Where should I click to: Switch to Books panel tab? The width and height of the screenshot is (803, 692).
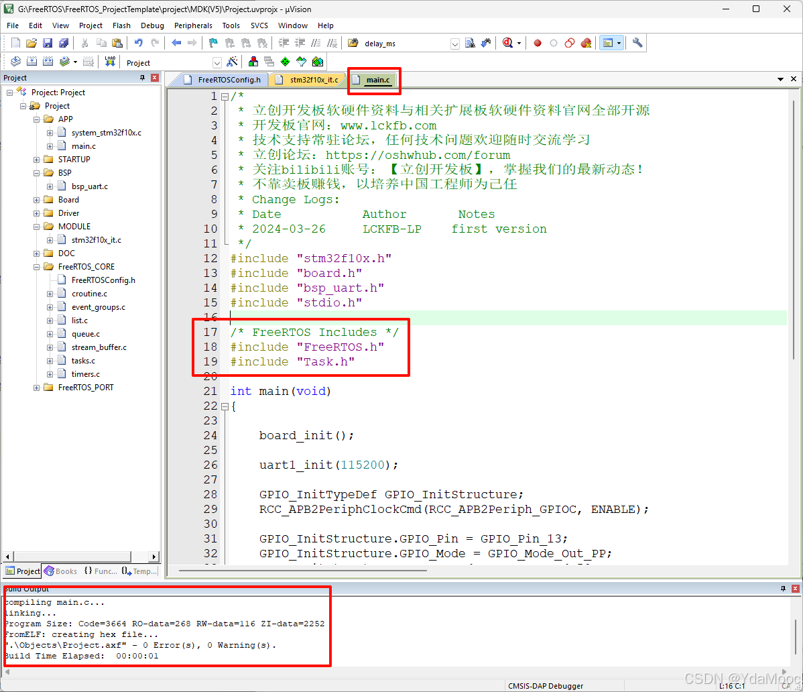(61, 571)
